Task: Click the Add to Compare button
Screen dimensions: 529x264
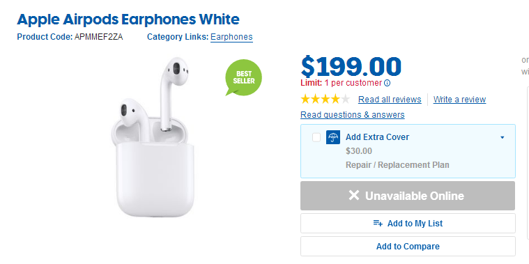Action: (408, 246)
